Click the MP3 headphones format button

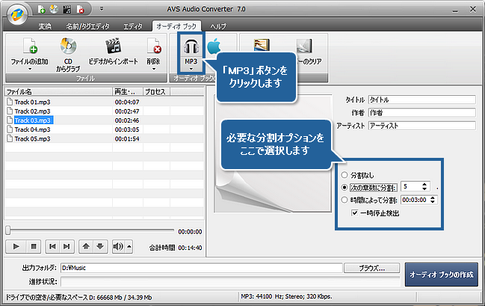[191, 48]
